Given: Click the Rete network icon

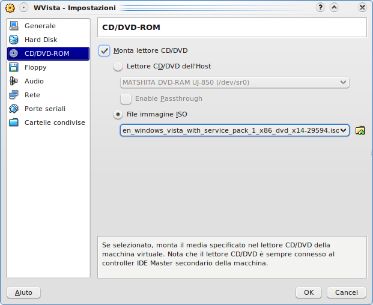Looking at the screenshot, I should [x=14, y=95].
